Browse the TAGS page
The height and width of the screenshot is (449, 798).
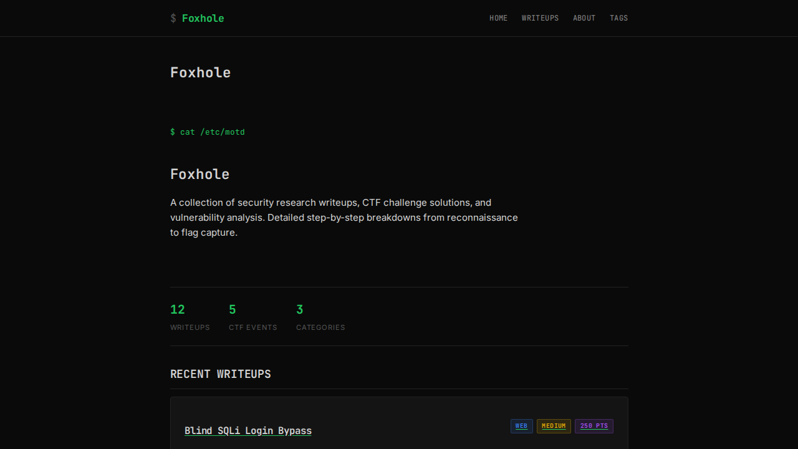tap(619, 18)
